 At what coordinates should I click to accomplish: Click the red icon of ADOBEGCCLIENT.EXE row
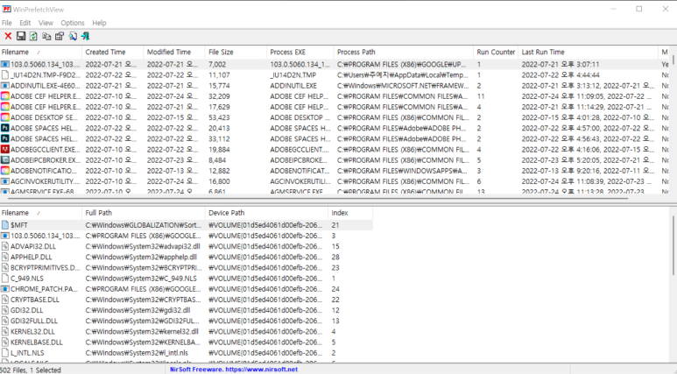coord(4,150)
